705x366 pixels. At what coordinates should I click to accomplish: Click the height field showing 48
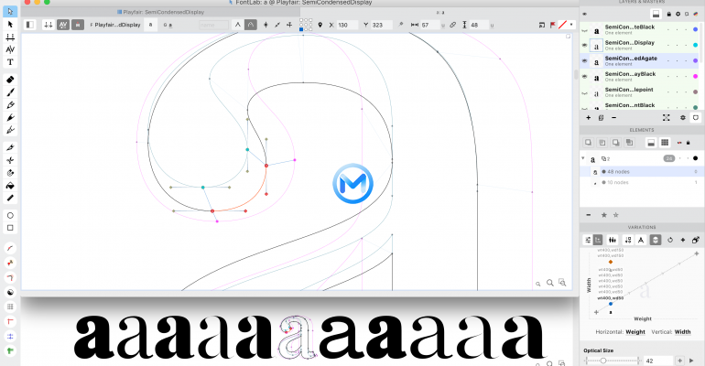[x=479, y=25]
